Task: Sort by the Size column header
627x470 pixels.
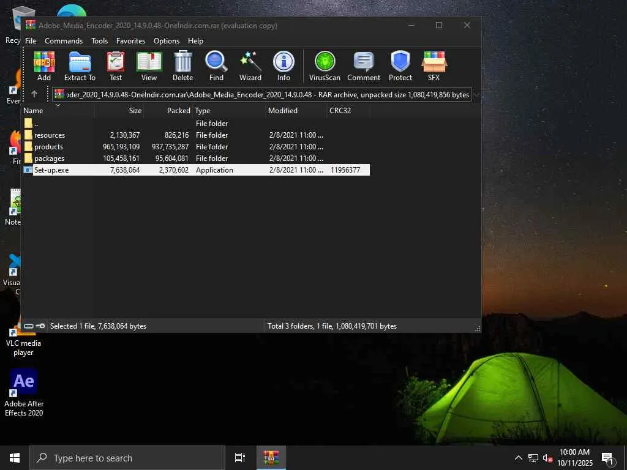Action: click(x=119, y=111)
